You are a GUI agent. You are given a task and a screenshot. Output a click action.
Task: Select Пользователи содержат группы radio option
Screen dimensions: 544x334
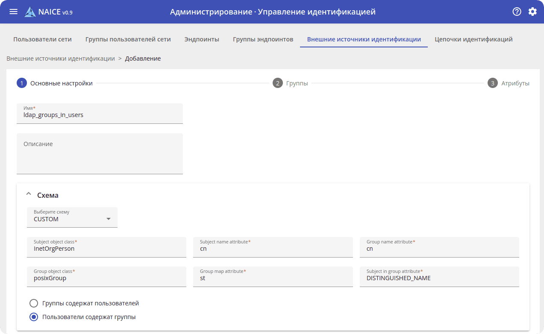click(34, 317)
